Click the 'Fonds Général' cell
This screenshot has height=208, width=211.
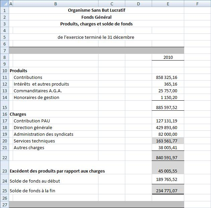(x=96, y=17)
